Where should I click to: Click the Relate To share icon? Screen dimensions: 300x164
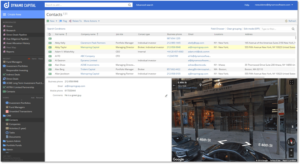[70, 21]
